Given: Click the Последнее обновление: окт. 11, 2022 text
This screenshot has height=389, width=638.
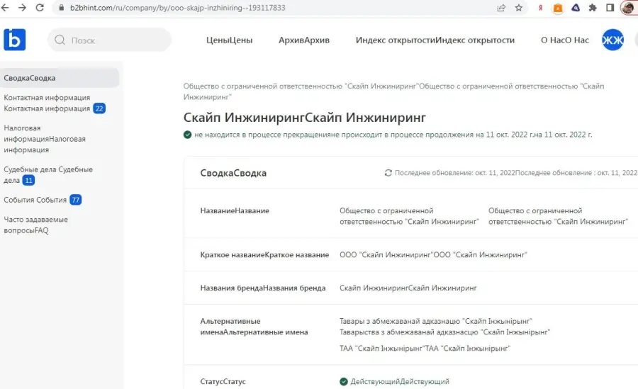Looking at the screenshot, I should [x=516, y=173].
